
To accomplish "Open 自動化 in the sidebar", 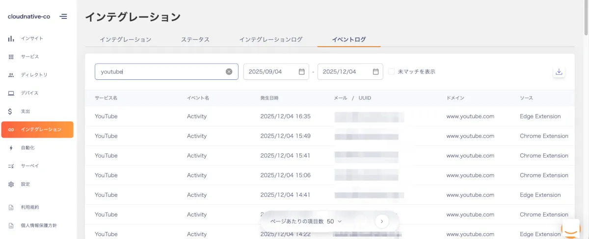I will (x=28, y=147).
